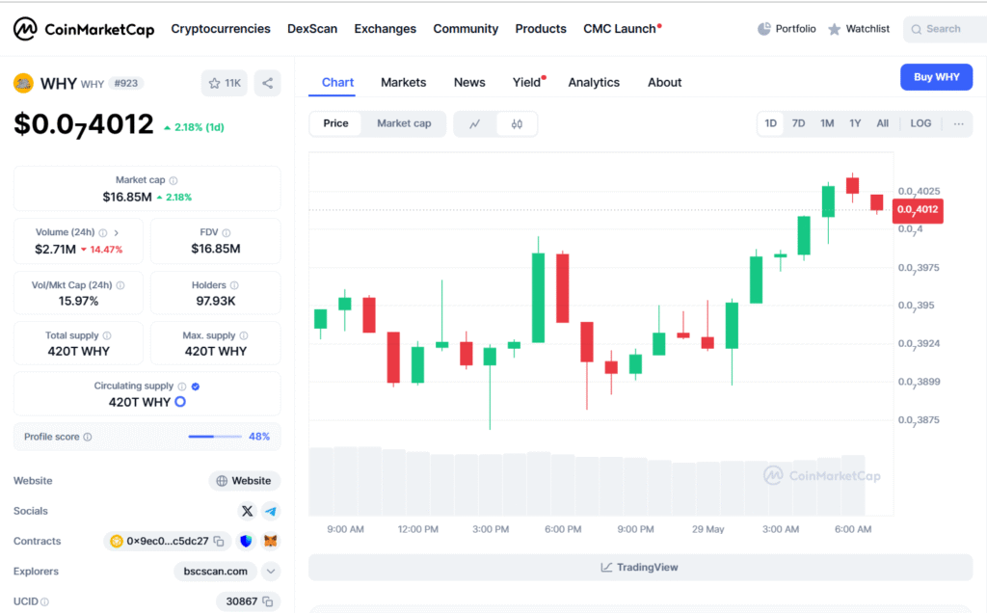Click the #923 rank badge

(x=126, y=83)
